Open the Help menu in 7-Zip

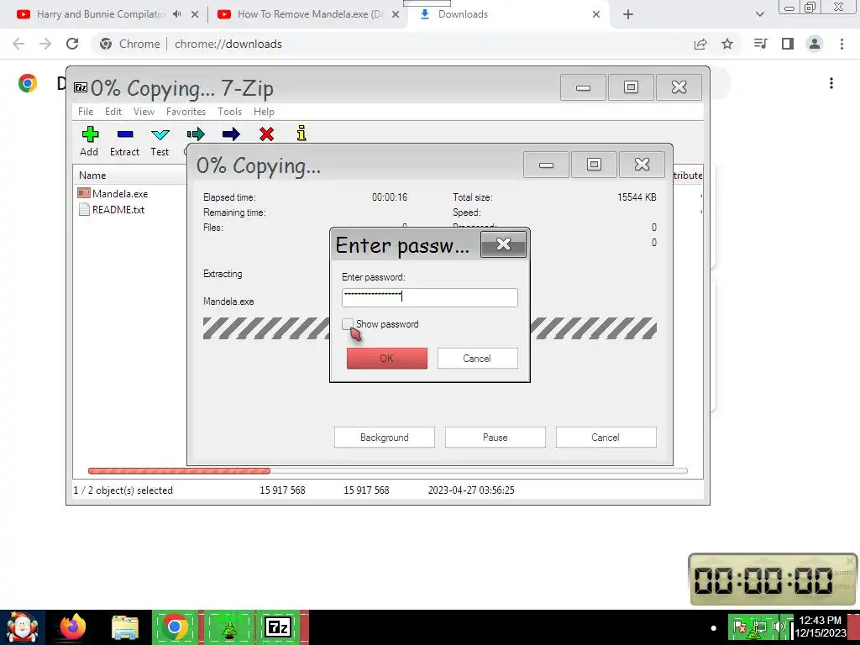click(264, 112)
